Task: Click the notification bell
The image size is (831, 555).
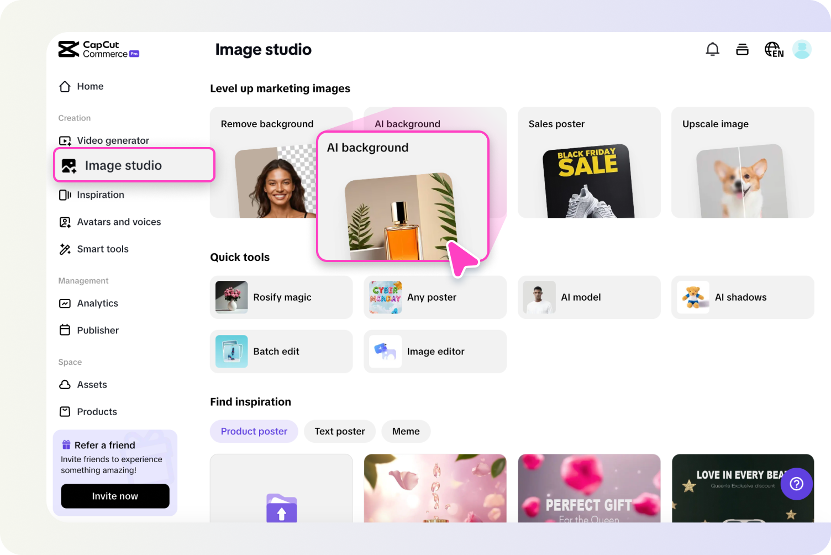Action: click(x=712, y=49)
